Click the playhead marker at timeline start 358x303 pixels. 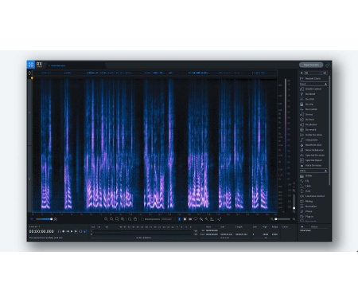(x=32, y=78)
